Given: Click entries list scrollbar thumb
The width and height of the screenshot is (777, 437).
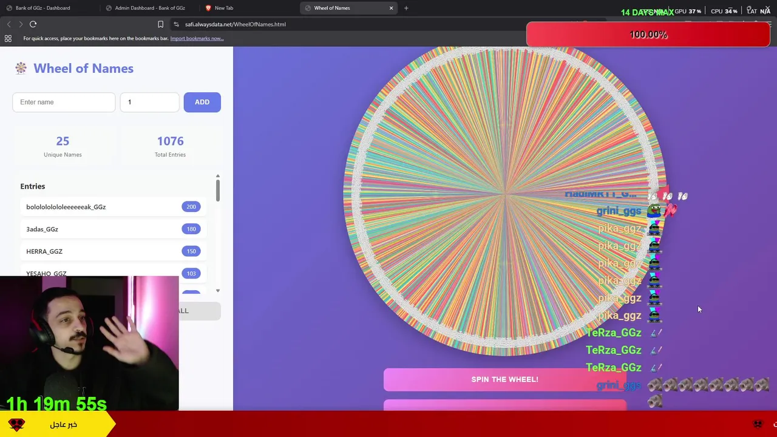Looking at the screenshot, I should coord(217,190).
